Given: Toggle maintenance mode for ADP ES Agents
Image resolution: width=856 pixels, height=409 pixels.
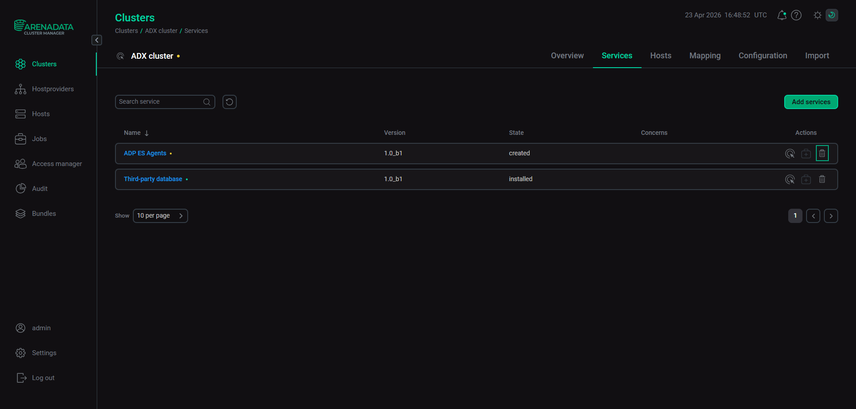Looking at the screenshot, I should coord(806,154).
